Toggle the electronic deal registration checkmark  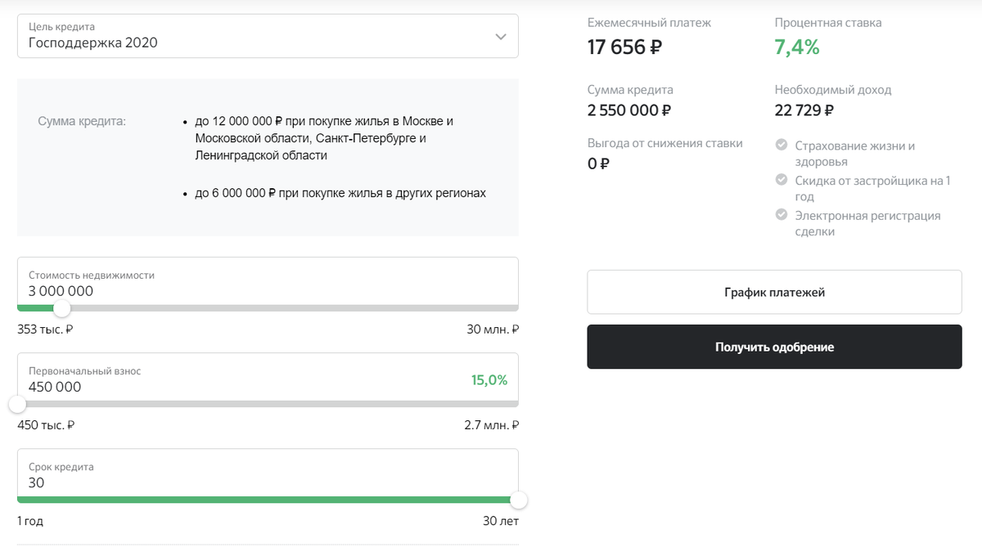tap(782, 216)
